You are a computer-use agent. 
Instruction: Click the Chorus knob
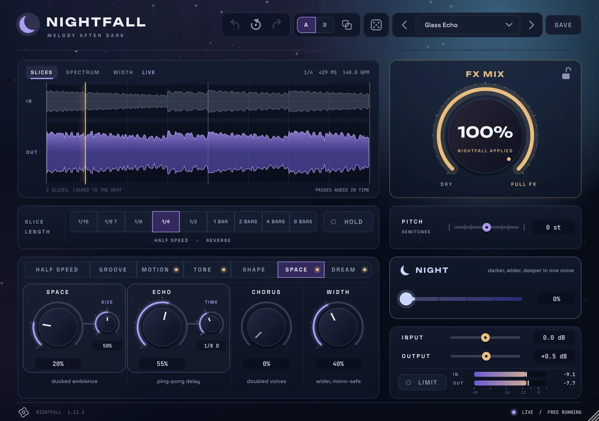267,327
